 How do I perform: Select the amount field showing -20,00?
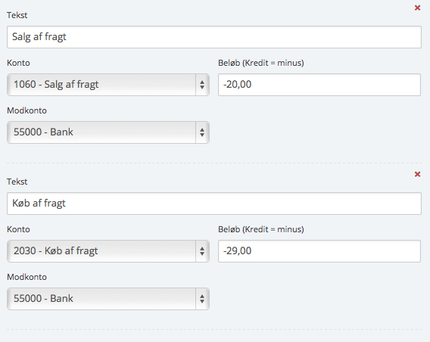point(319,85)
